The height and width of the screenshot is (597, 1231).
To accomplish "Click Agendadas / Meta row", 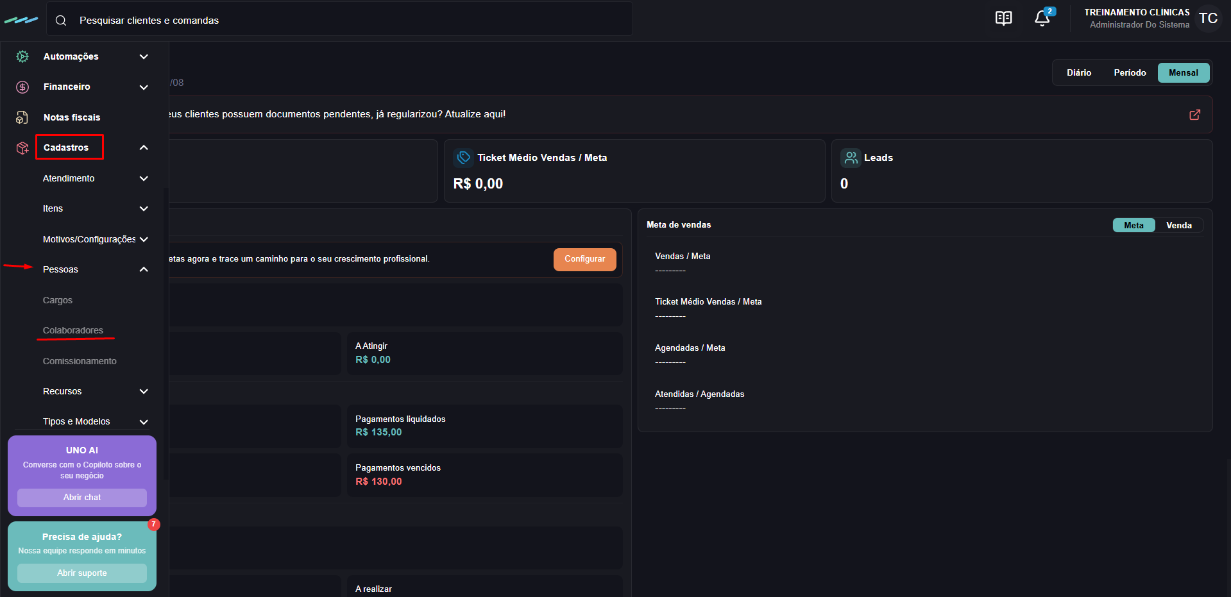I will (690, 354).
